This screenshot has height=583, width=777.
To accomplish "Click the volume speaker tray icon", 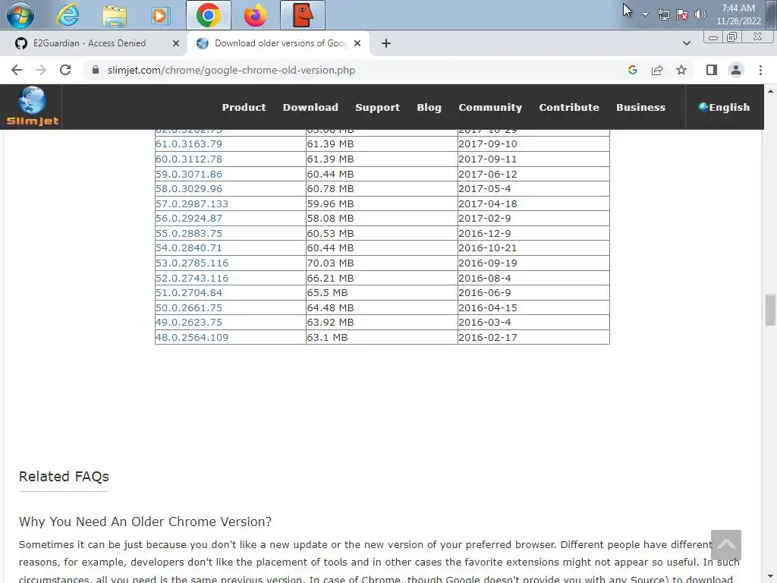I will pyautogui.click(x=700, y=14).
